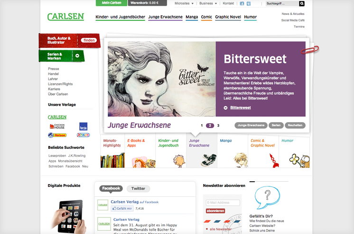Click the Warenkorb cart total bar
The width and height of the screenshot is (354, 234).
click(x=148, y=3)
